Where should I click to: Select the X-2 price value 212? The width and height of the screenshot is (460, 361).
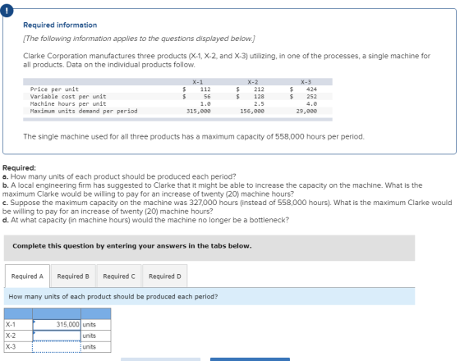tap(259, 89)
